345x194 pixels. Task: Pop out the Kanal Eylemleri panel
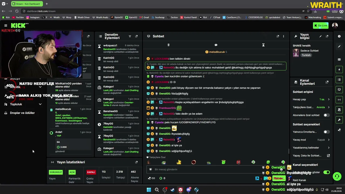(x=327, y=82)
